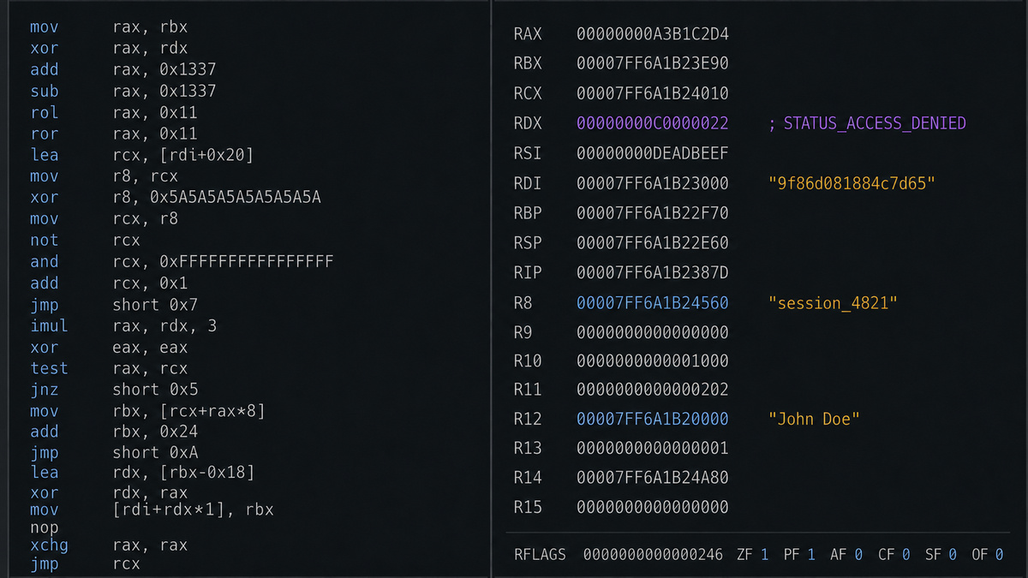Viewport: 1028px width, 578px height.
Task: Follow the R8 pointer 00007FF6A1B24560
Action: click(x=653, y=302)
